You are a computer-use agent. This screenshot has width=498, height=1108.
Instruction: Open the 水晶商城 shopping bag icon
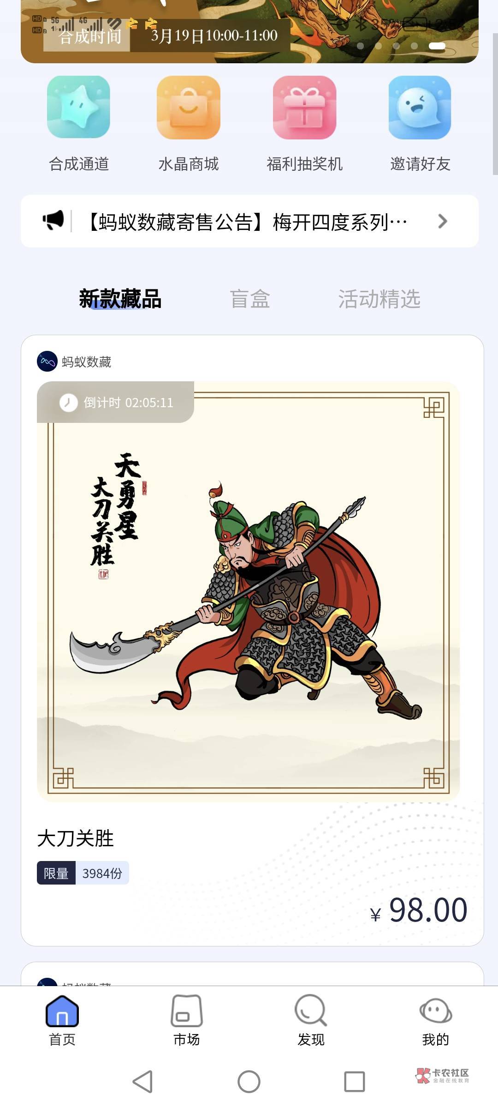[189, 107]
